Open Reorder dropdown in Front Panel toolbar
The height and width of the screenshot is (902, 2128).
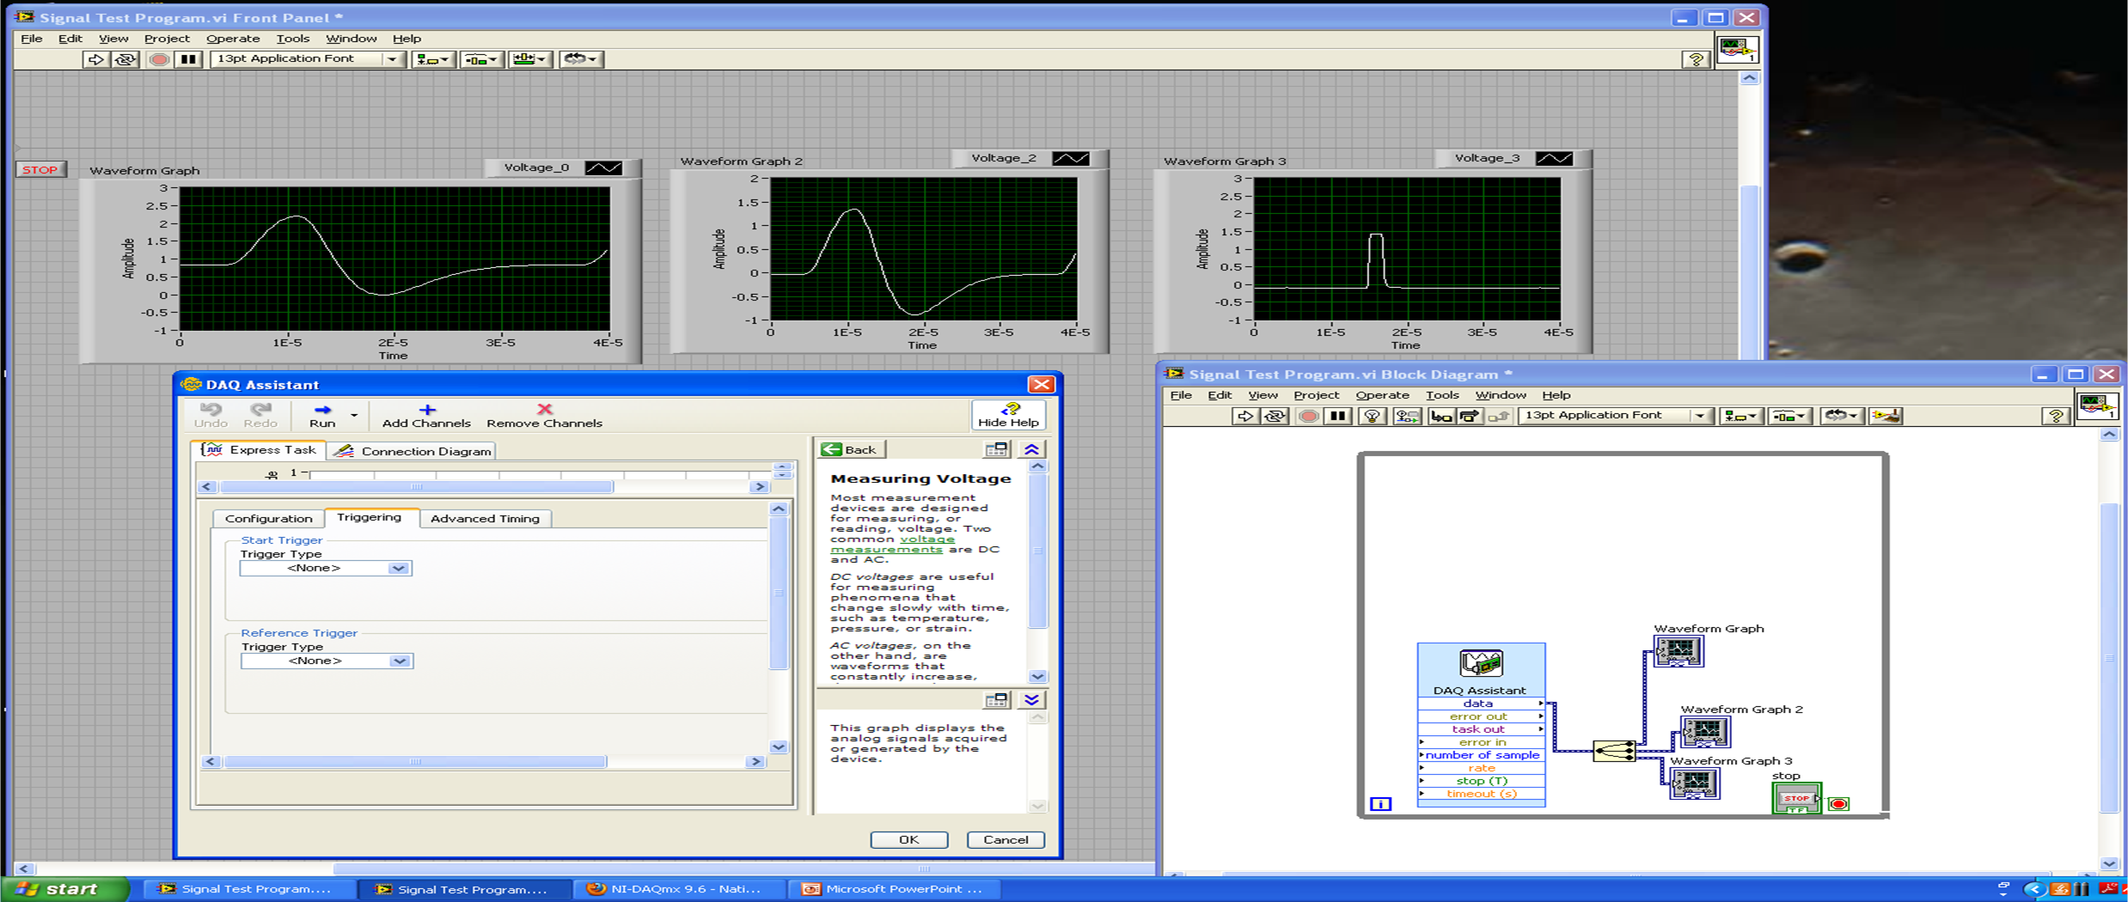click(x=582, y=59)
